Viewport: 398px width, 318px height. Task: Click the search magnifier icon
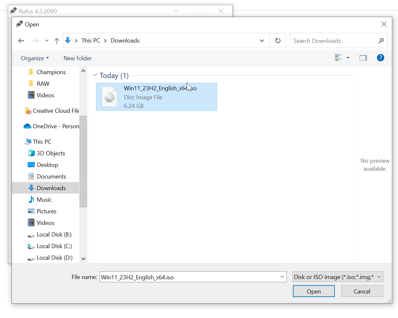(381, 41)
